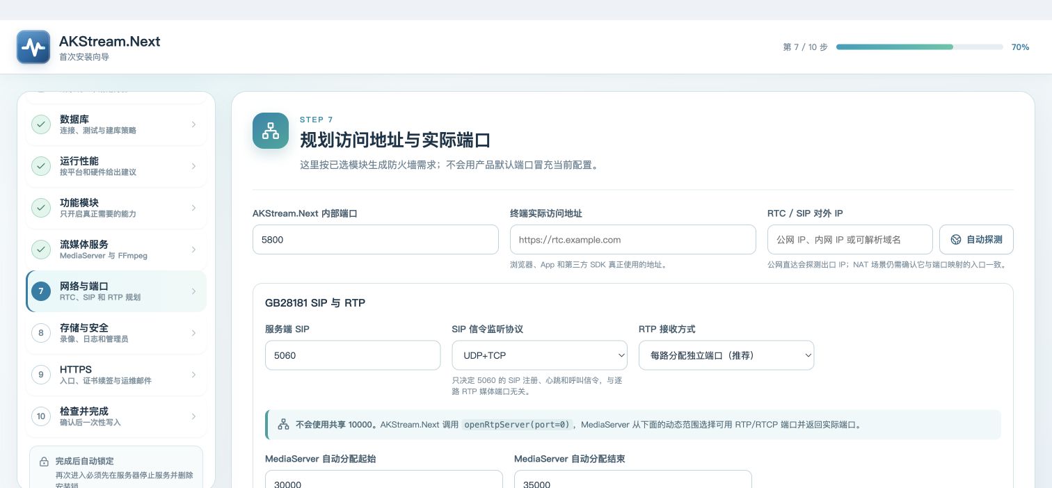Click the step 7 number badge
The width and height of the screenshot is (1052, 488).
coord(41,291)
